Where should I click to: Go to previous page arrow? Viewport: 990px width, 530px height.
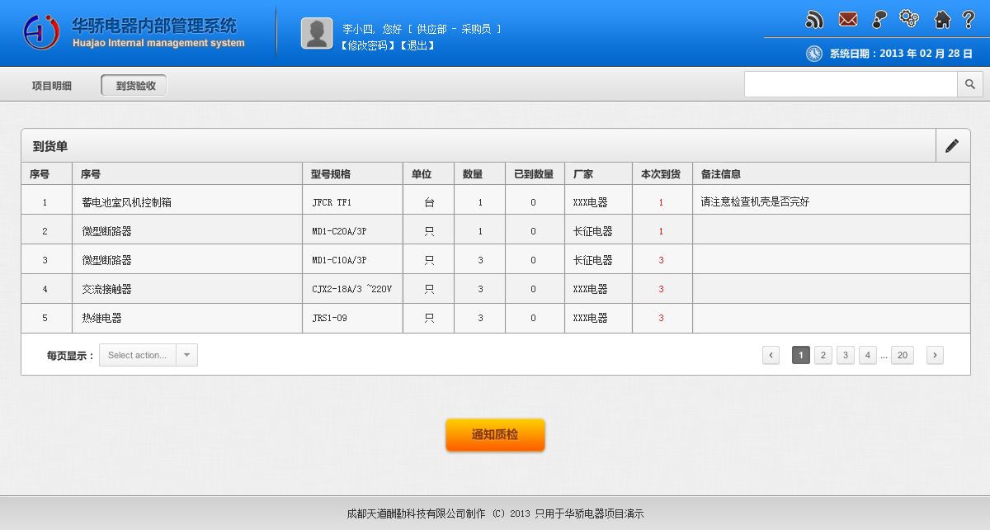(x=771, y=355)
